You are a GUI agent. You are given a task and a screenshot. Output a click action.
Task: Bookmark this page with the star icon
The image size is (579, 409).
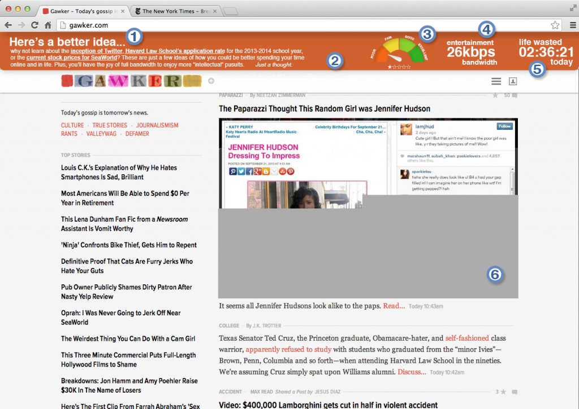[555, 25]
